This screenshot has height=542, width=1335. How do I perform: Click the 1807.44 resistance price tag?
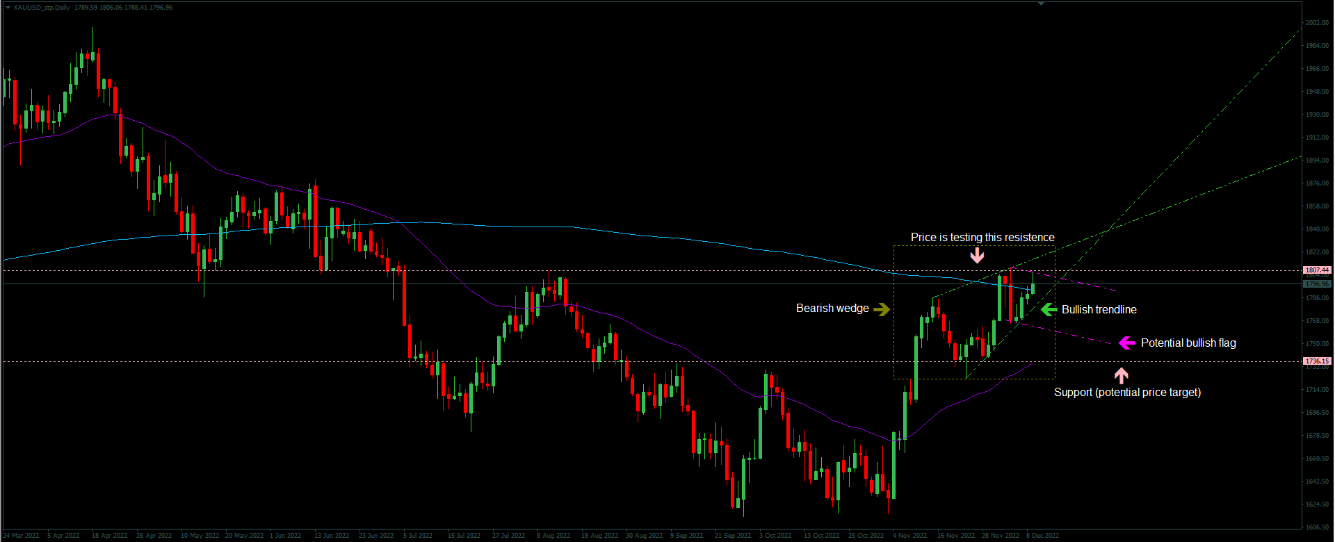point(1316,270)
